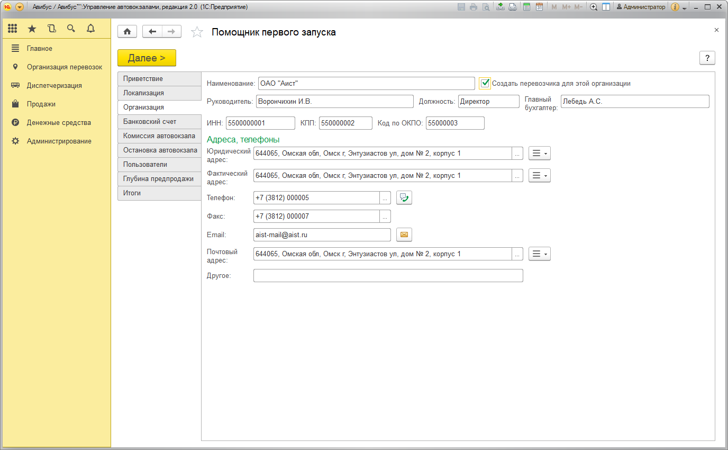This screenshot has height=450, width=728.
Task: Click the search magnifier icon
Action: (71, 29)
